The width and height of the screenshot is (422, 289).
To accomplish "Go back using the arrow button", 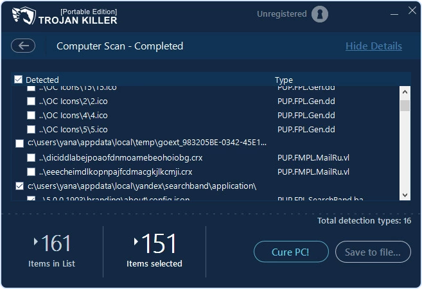I will tap(23, 46).
